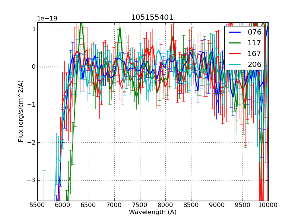
Task: Click the 10000 x-axis tick label
Action: (268, 205)
